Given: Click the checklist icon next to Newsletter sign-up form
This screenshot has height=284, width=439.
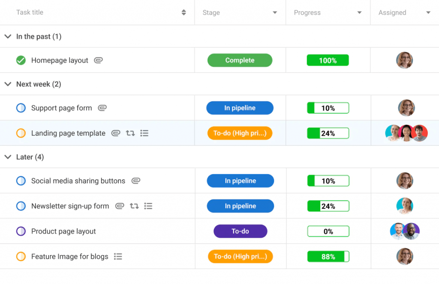Looking at the screenshot, I should 148,206.
